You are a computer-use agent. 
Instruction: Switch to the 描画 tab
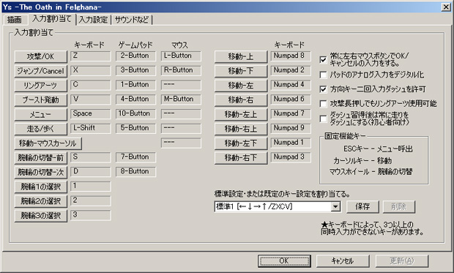coord(15,20)
